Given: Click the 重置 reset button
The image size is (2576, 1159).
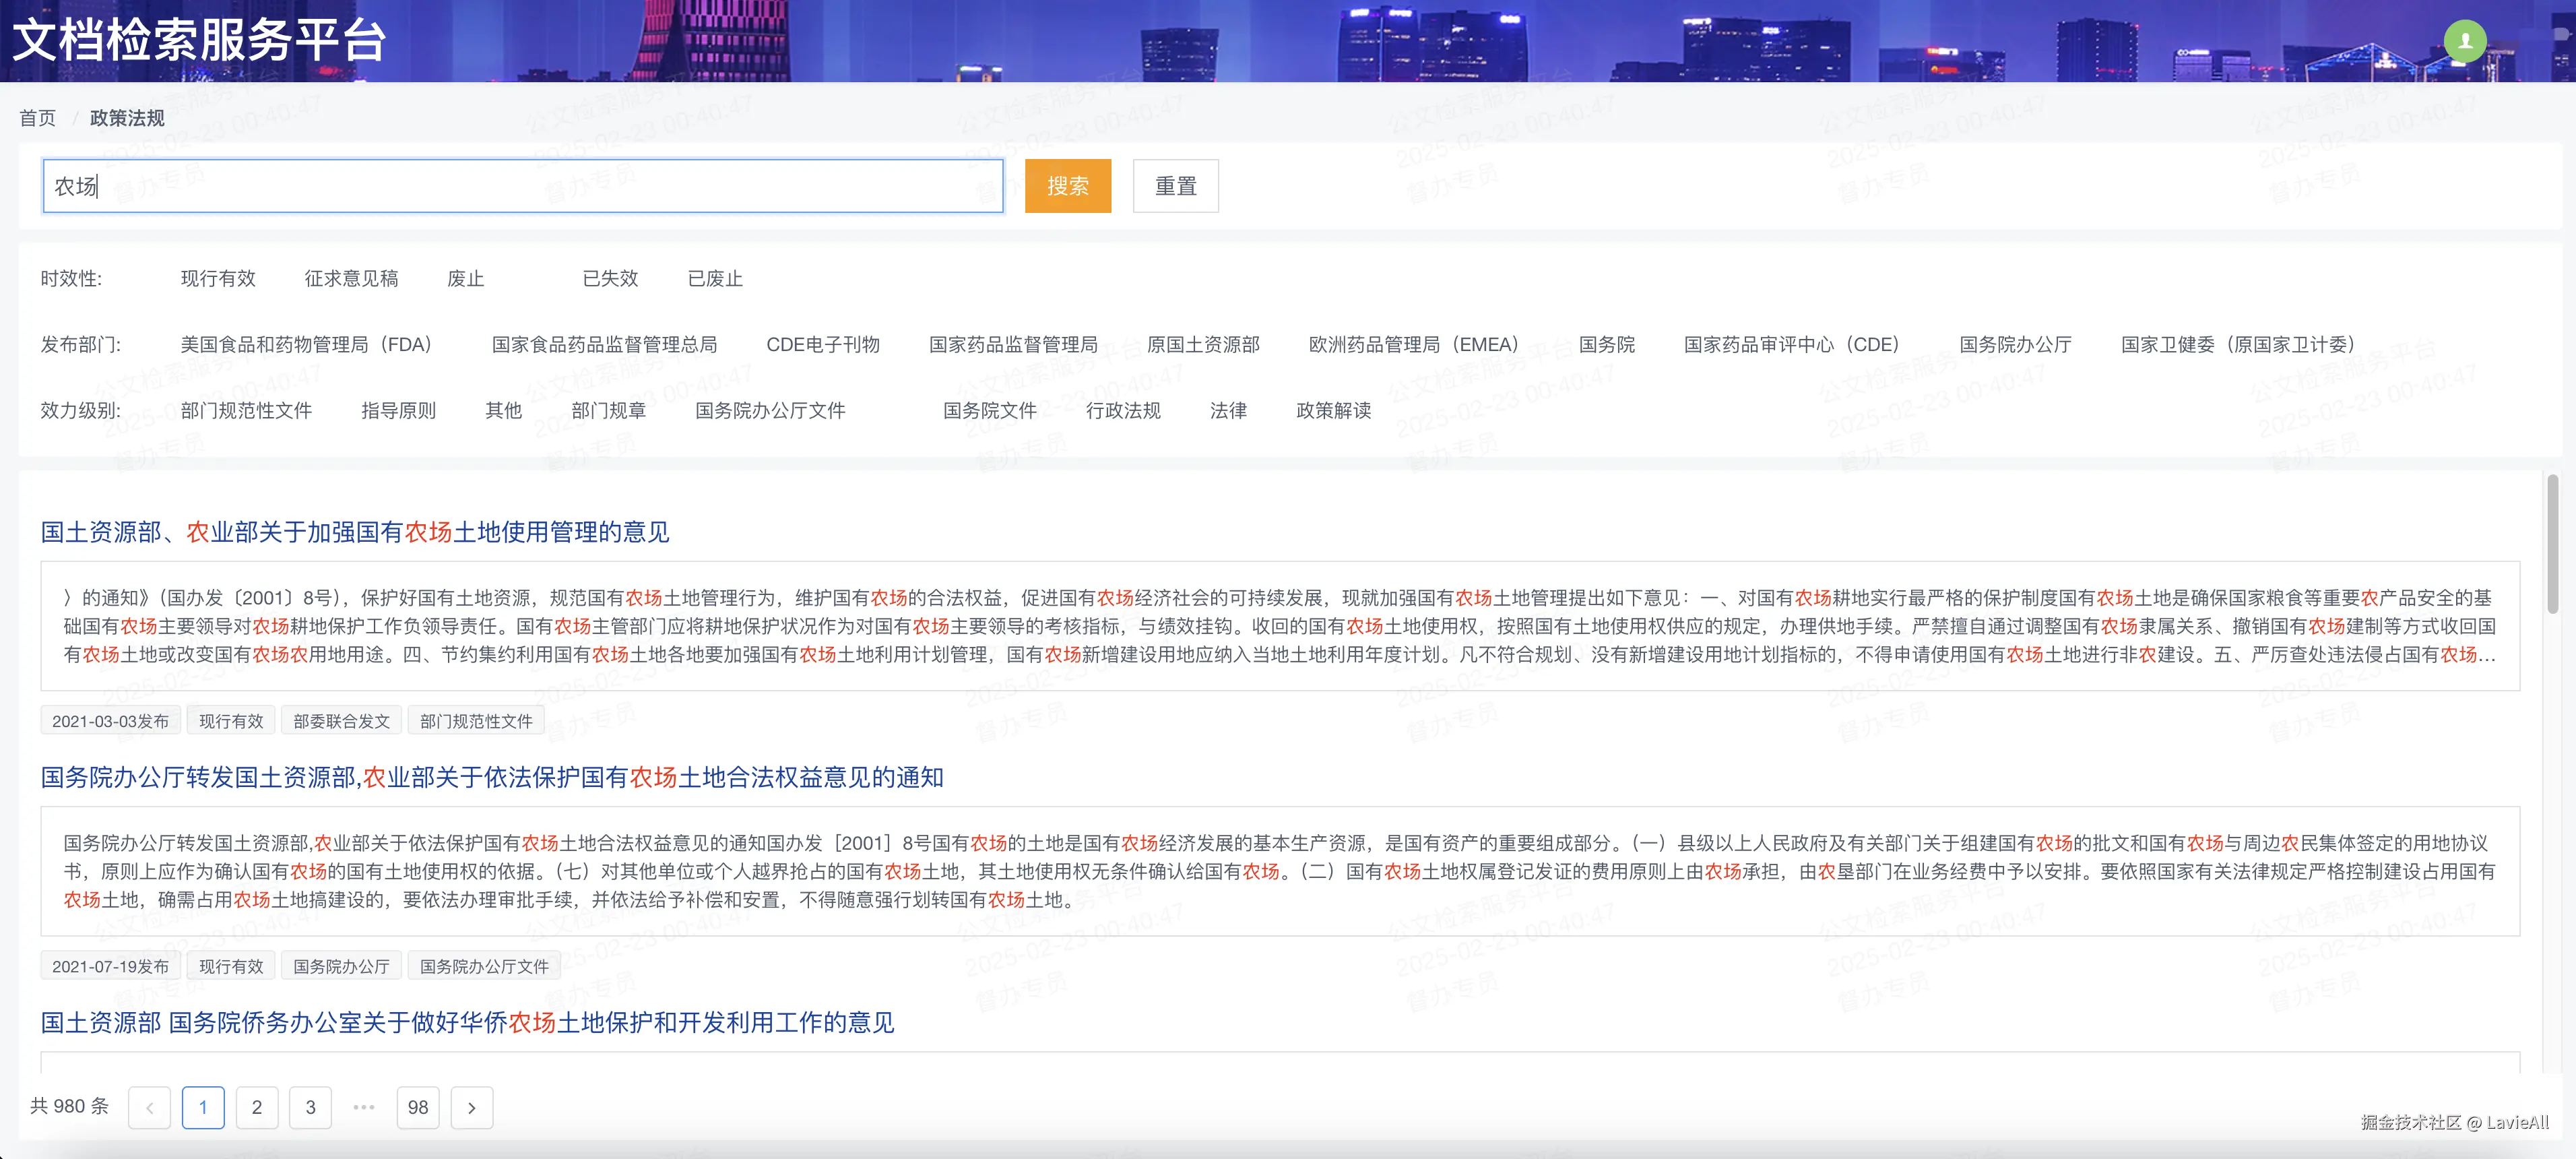Looking at the screenshot, I should tap(1175, 185).
